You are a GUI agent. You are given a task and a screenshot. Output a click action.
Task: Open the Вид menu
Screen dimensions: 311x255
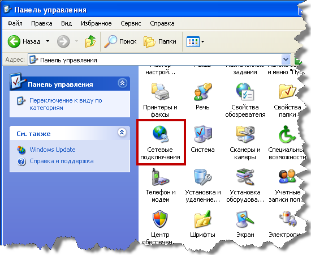coord(67,23)
